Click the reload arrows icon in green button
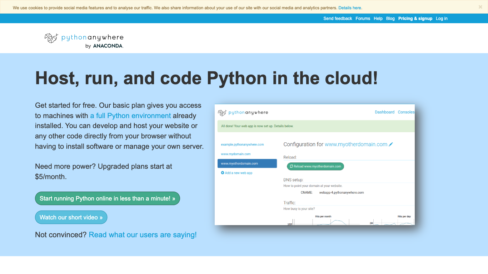 click(x=291, y=166)
